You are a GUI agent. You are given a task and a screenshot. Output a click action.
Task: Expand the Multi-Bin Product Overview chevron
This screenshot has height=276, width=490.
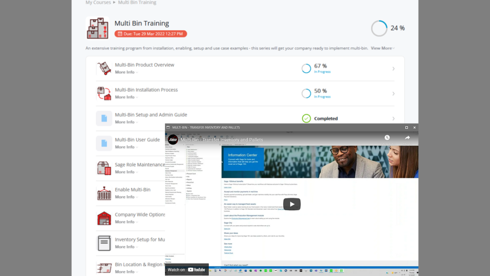(393, 68)
